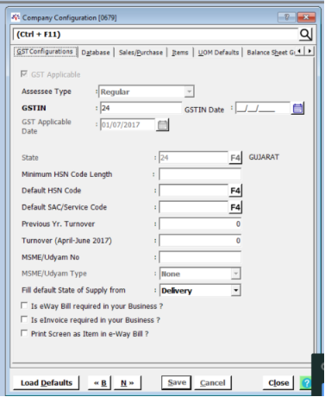325x397 pixels.
Task: Click the Load Defaults button
Action: click(47, 383)
